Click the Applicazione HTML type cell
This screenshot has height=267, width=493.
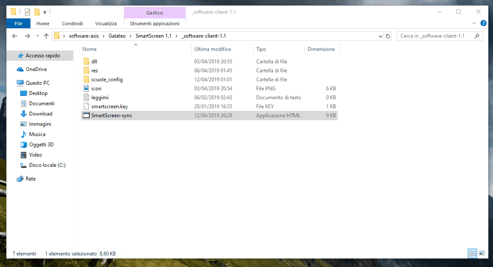tap(278, 116)
